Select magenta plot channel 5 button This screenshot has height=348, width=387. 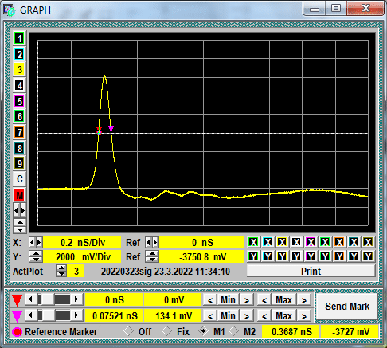[19, 101]
